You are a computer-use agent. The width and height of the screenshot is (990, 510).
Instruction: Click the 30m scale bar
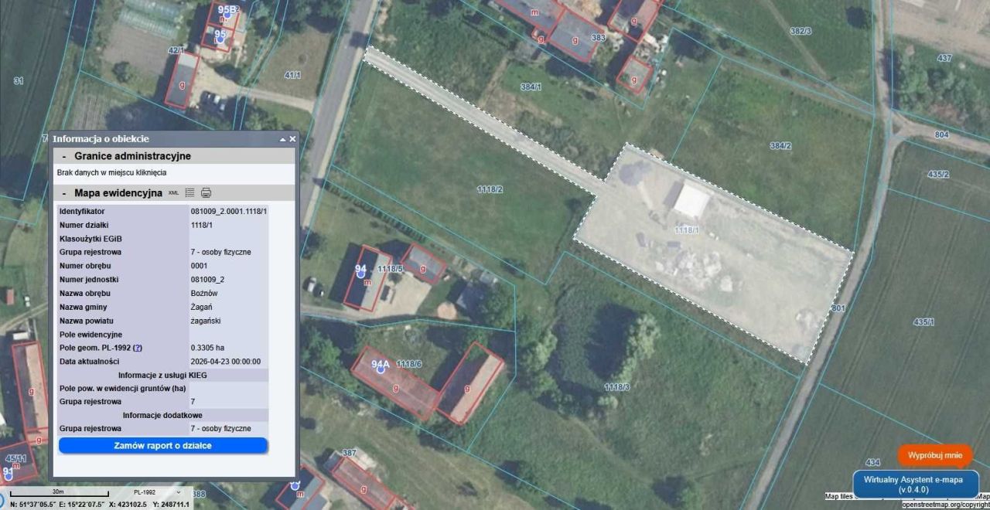(58, 491)
